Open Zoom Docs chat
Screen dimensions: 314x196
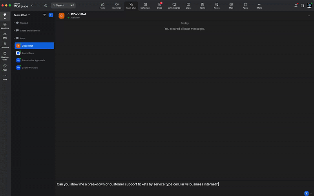point(34,53)
